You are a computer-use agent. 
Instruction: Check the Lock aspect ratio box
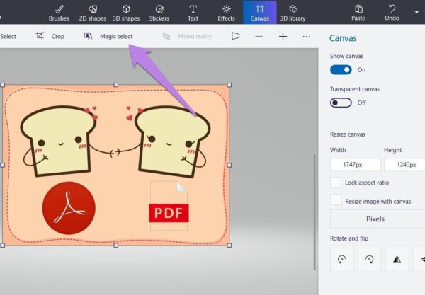[336, 183]
